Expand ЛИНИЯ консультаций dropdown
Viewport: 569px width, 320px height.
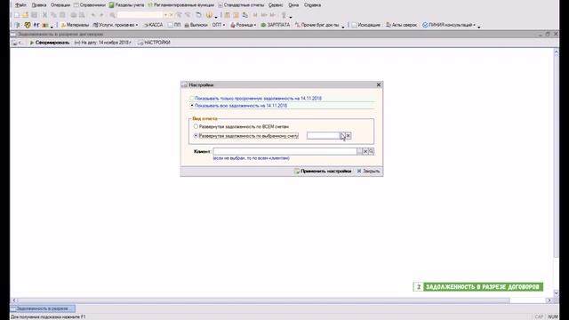[449, 25]
